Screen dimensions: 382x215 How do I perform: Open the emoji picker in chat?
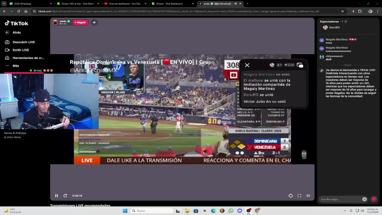[x=364, y=199]
